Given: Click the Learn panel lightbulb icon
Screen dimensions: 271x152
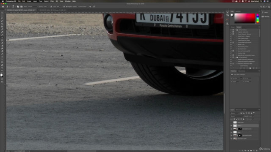Looking at the screenshot, I should pyautogui.click(x=263, y=12).
